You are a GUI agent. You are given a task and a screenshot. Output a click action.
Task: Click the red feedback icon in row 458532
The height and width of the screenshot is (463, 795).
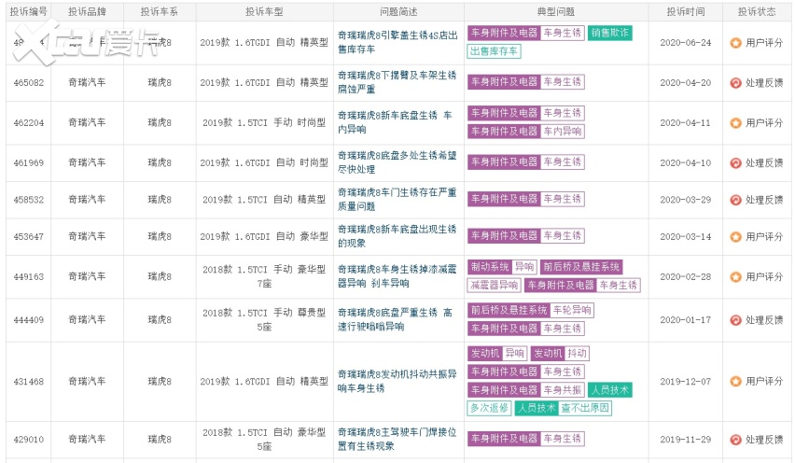pos(735,200)
